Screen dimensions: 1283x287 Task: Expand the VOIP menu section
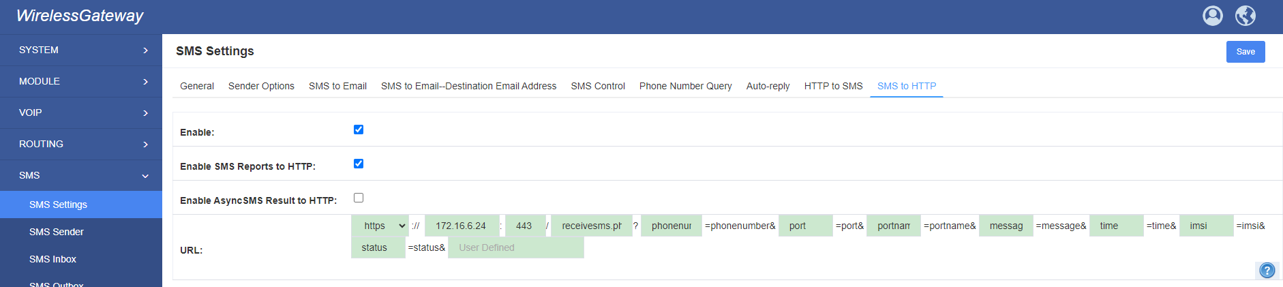[81, 112]
